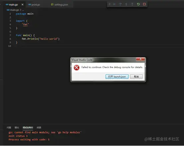This screenshot has height=146, width=184.
Task: Click main.go in the breadcrumb
Action: click(x=14, y=10)
